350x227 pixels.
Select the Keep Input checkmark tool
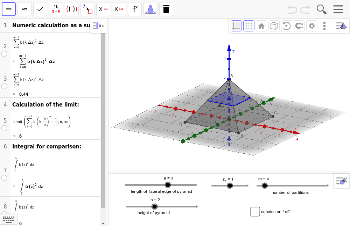pos(40,9)
